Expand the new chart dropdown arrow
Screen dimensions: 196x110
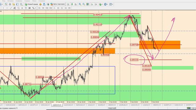coord(2,4)
